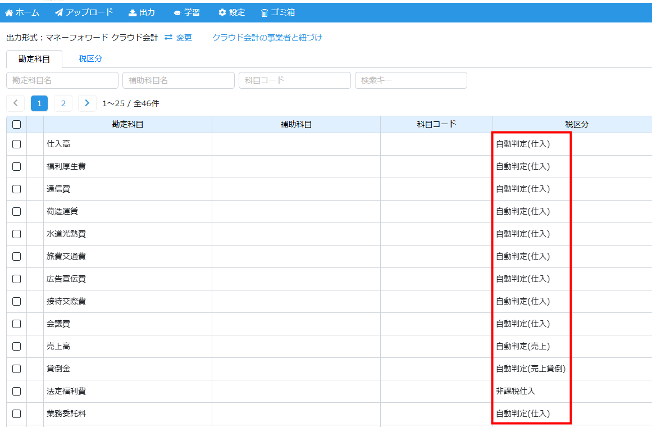Viewport: 652px width, 427px height.
Task: Switch to the 税区分 tab
Action: pyautogui.click(x=90, y=58)
